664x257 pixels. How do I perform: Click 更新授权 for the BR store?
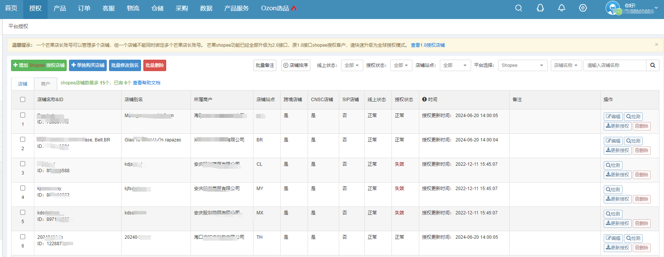coord(617,151)
